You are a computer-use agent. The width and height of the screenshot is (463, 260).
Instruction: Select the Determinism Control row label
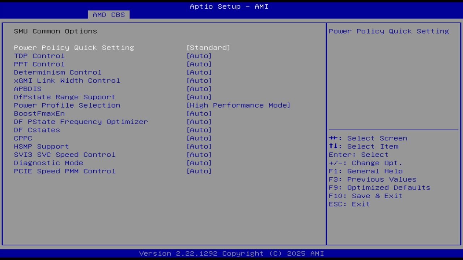58,72
